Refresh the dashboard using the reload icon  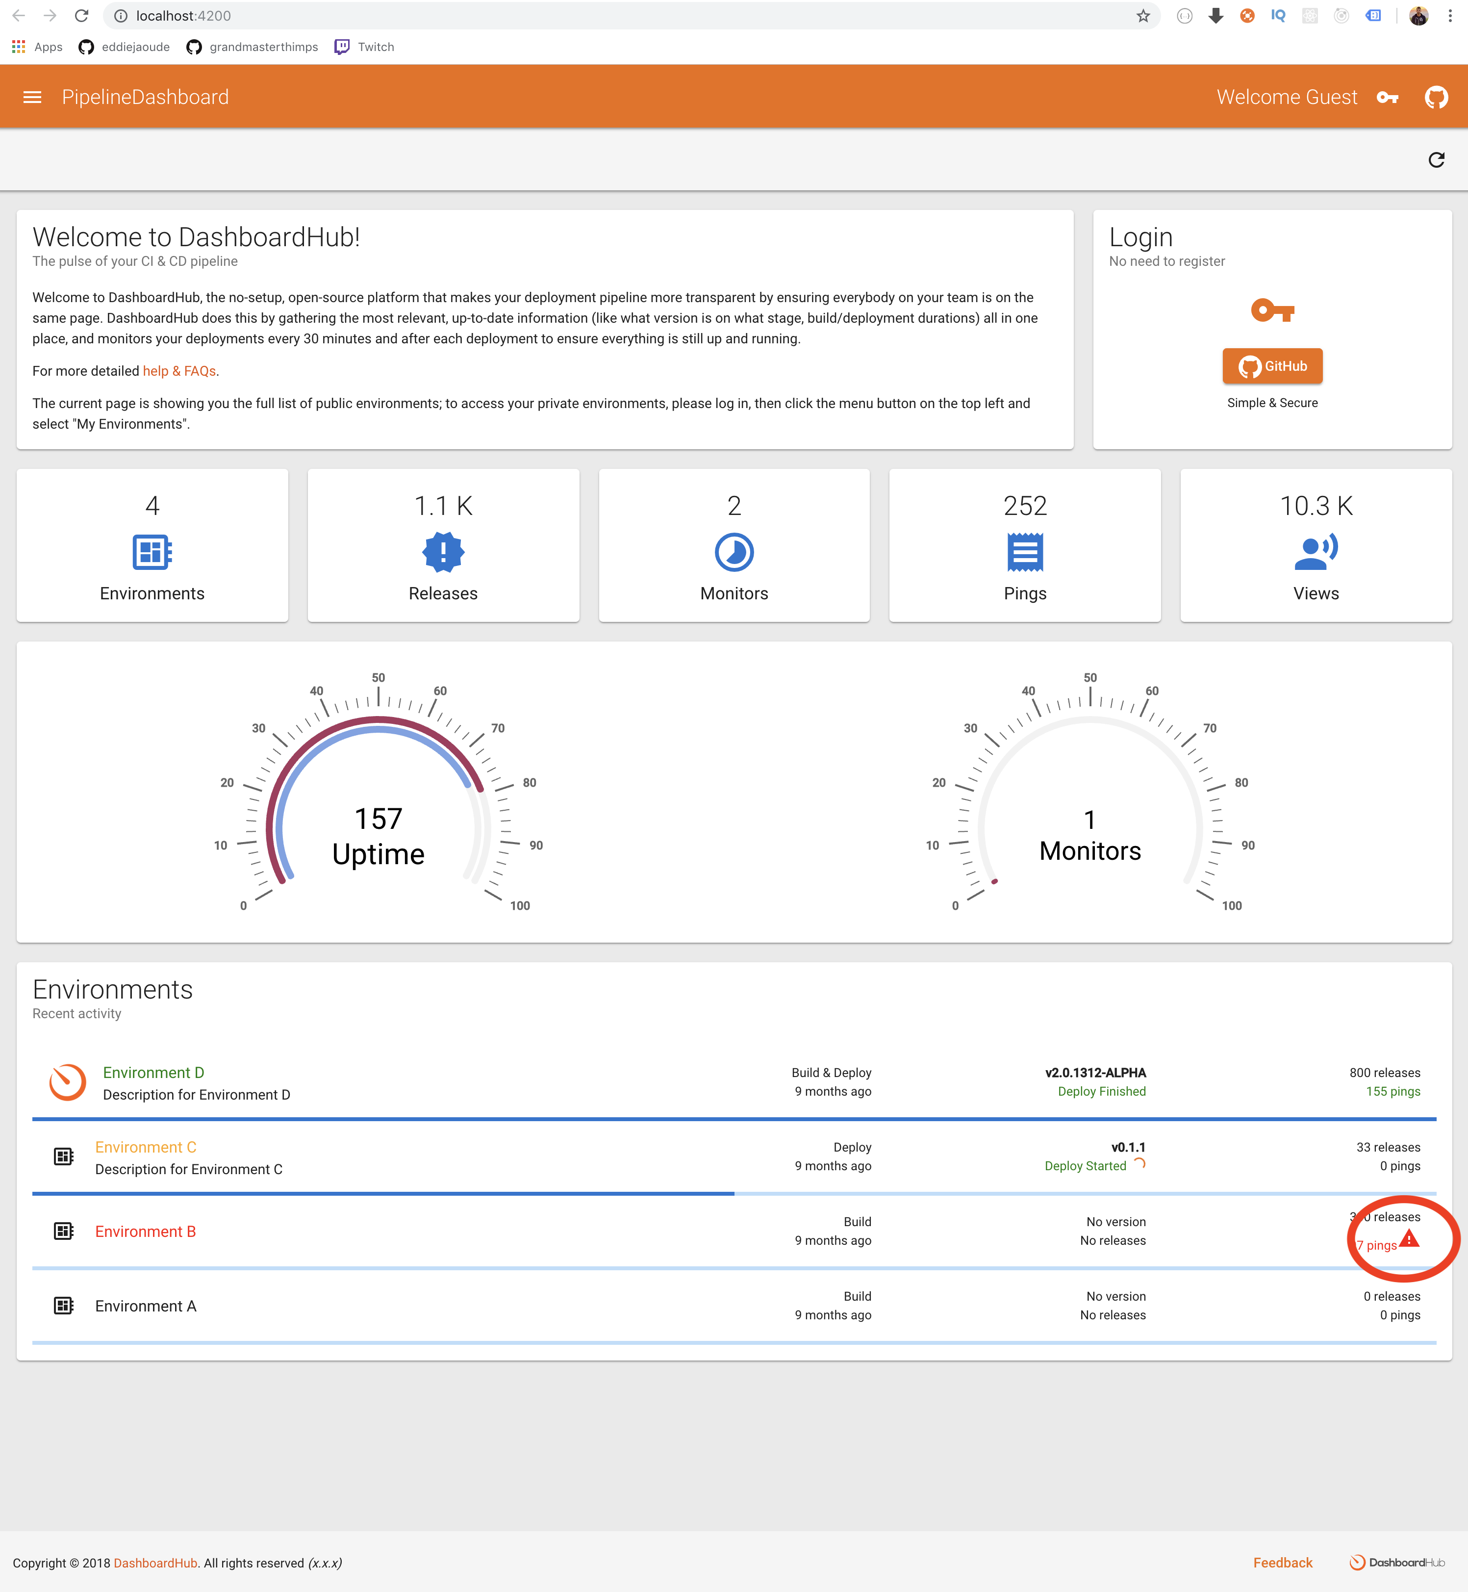[1436, 159]
